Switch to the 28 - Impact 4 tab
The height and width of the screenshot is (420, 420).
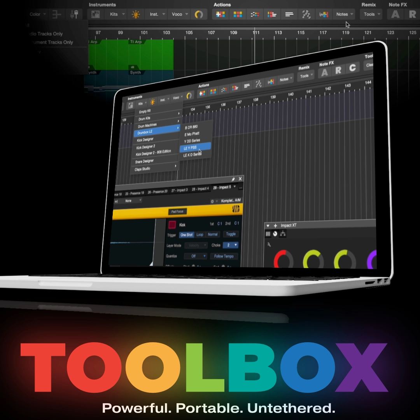click(200, 189)
